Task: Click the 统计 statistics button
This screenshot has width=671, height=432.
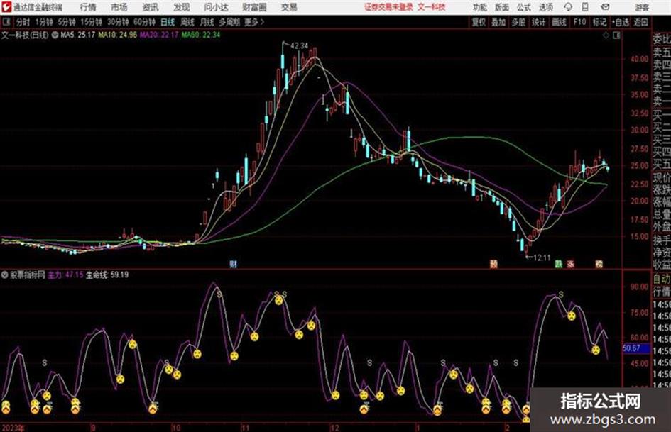Action: [538, 22]
